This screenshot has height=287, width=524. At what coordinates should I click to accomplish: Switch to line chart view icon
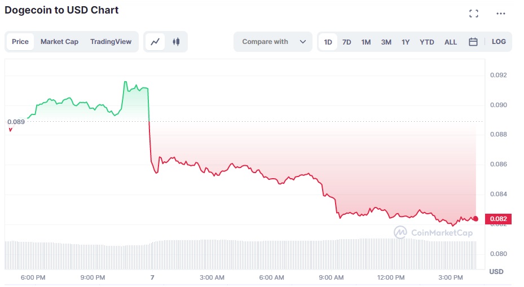(155, 42)
